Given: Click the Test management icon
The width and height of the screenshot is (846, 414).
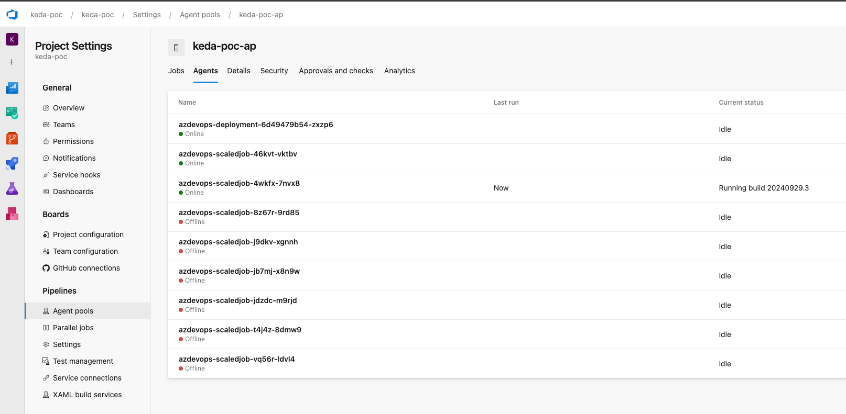Looking at the screenshot, I should (46, 361).
